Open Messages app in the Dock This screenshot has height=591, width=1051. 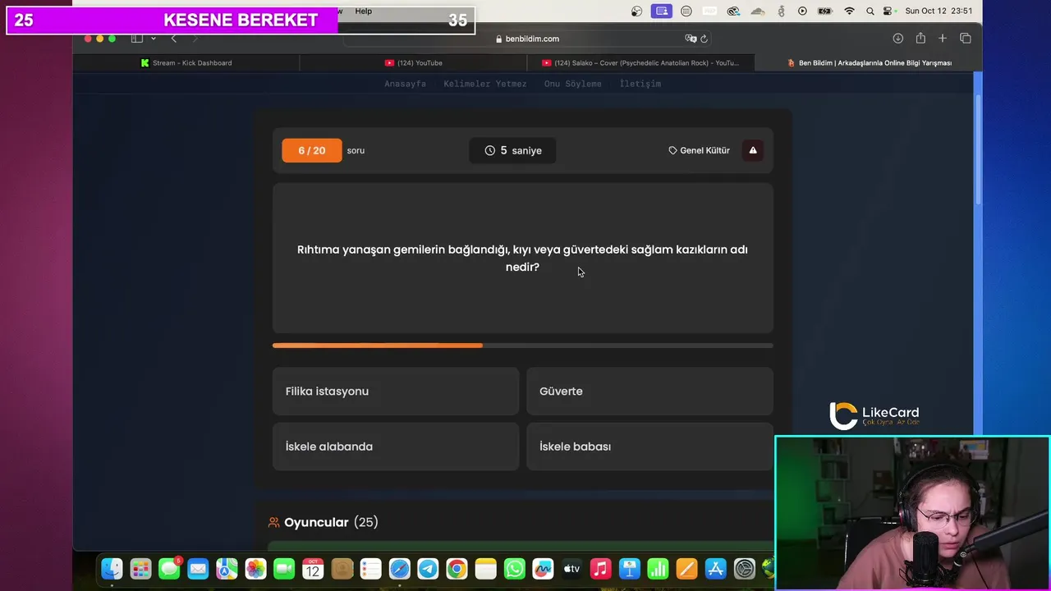(x=170, y=569)
